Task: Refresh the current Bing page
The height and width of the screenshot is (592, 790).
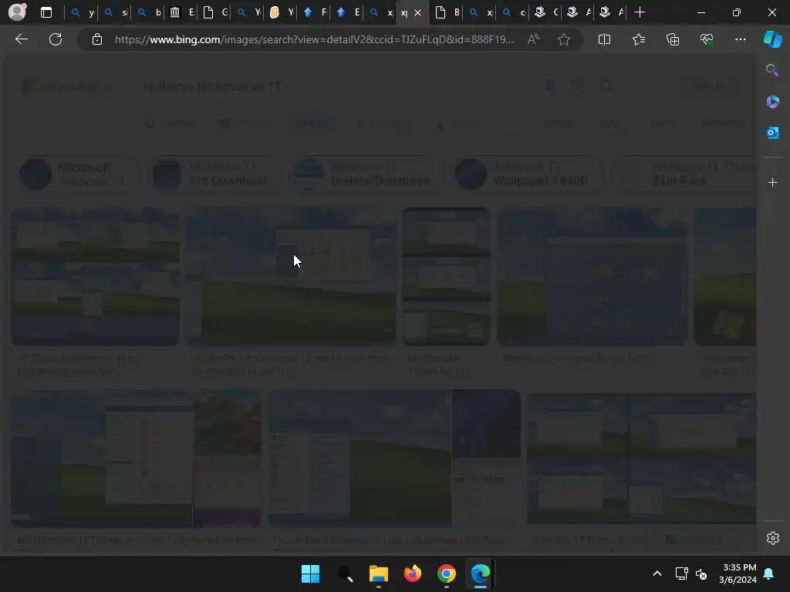Action: tap(56, 39)
